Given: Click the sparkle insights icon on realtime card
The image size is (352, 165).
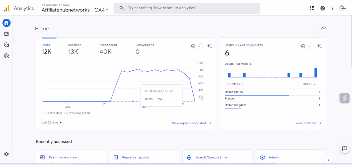Looking at the screenshot, I should 319,46.
